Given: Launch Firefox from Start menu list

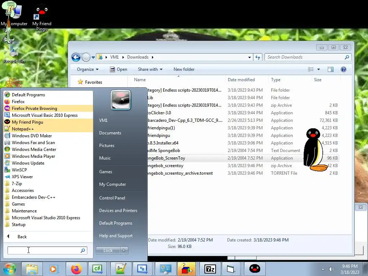Looking at the screenshot, I should coord(49,102).
